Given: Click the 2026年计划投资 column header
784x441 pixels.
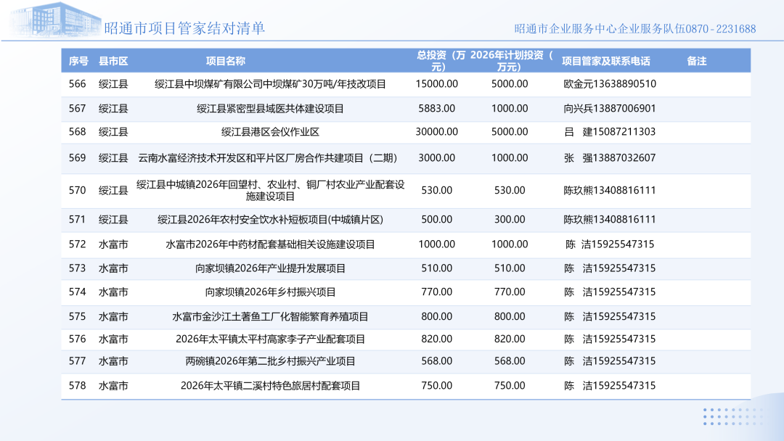Looking at the screenshot, I should pyautogui.click(x=512, y=61).
